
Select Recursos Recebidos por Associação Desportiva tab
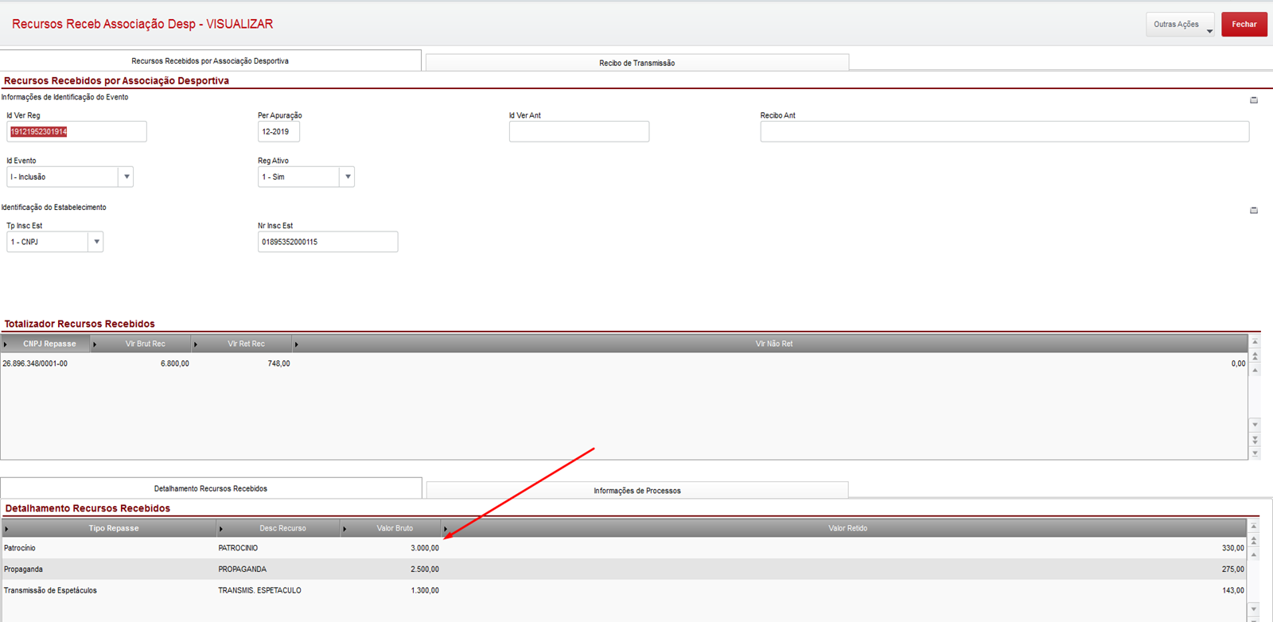[210, 60]
